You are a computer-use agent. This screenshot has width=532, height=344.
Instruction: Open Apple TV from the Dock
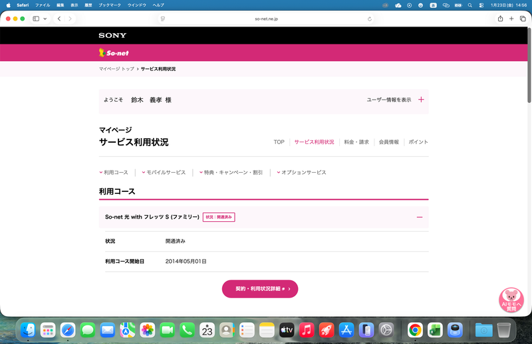tap(287, 330)
